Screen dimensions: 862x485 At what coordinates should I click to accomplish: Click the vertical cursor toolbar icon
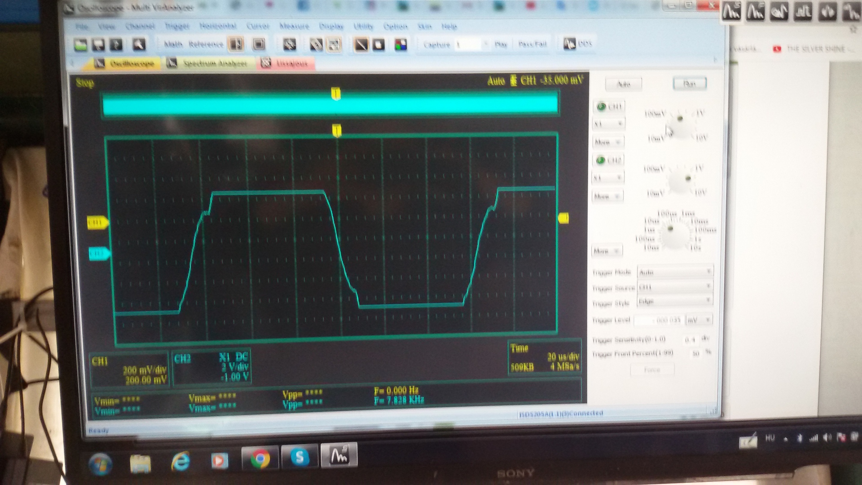[236, 44]
